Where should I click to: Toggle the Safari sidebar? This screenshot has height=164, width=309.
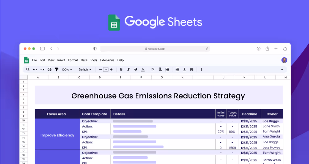point(42,49)
